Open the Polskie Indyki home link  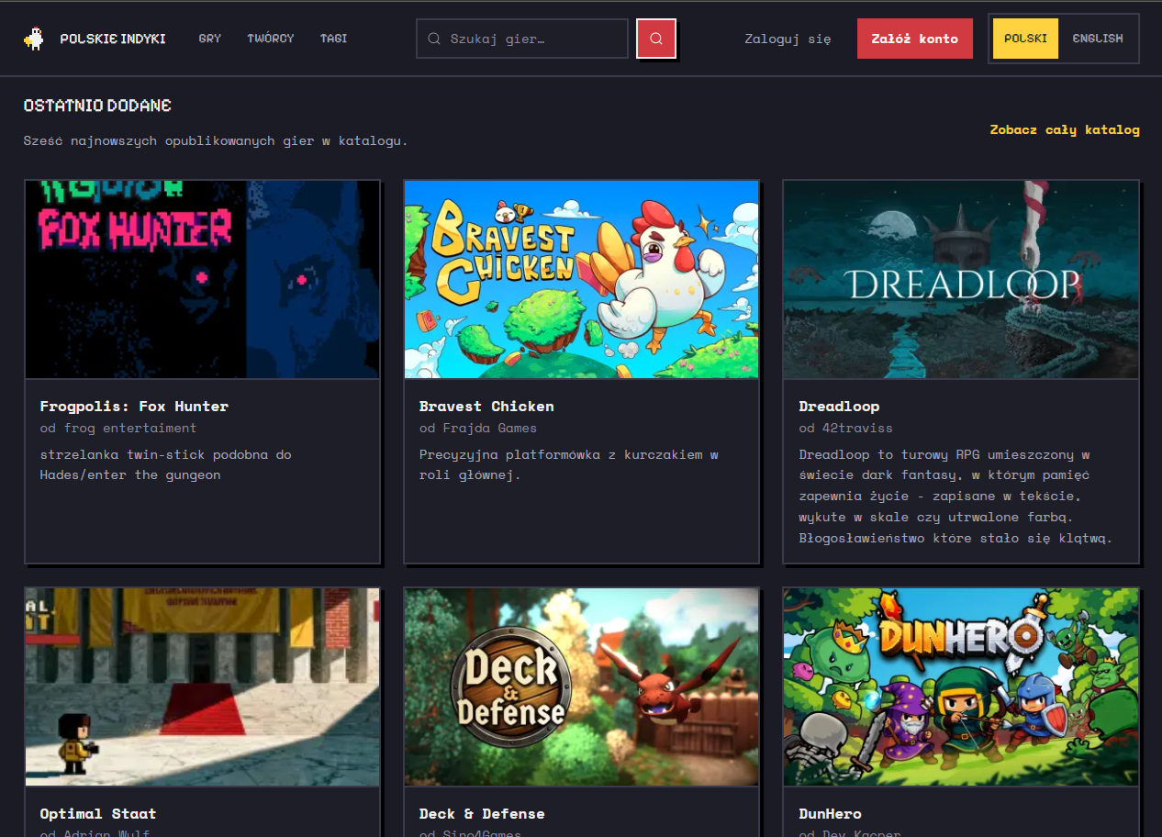point(95,39)
